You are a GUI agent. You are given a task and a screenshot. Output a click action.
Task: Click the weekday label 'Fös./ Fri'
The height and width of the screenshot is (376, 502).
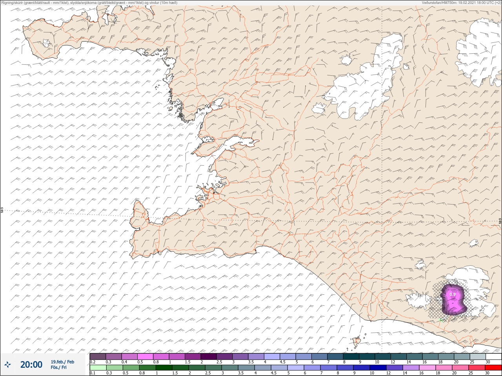(58, 367)
